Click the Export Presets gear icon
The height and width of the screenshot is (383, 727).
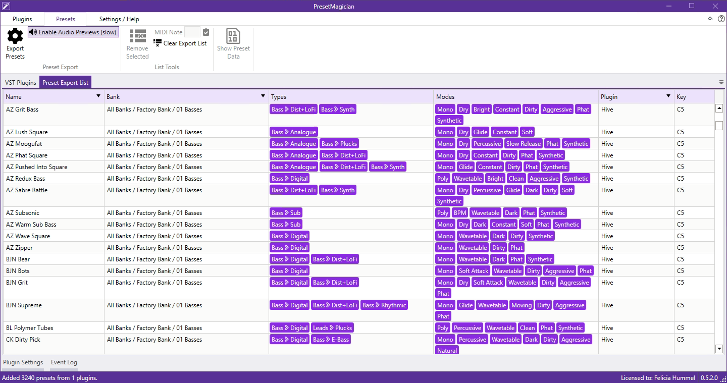pyautogui.click(x=15, y=36)
